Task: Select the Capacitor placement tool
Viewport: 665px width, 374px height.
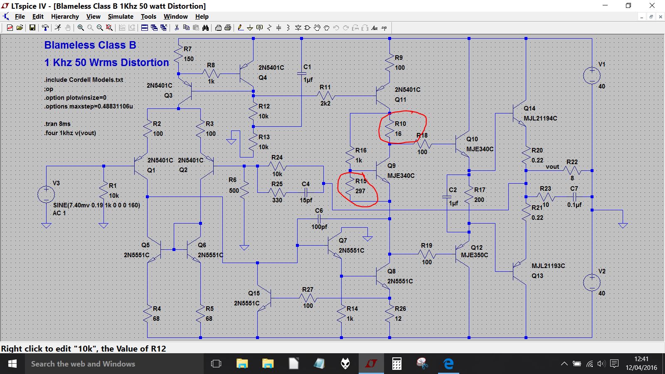Action: (x=279, y=28)
